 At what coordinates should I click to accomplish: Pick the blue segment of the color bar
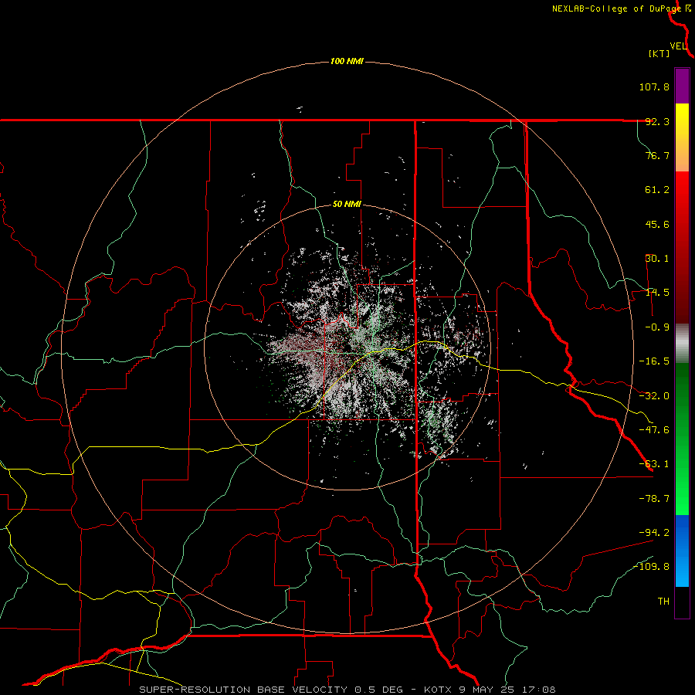[x=682, y=551]
